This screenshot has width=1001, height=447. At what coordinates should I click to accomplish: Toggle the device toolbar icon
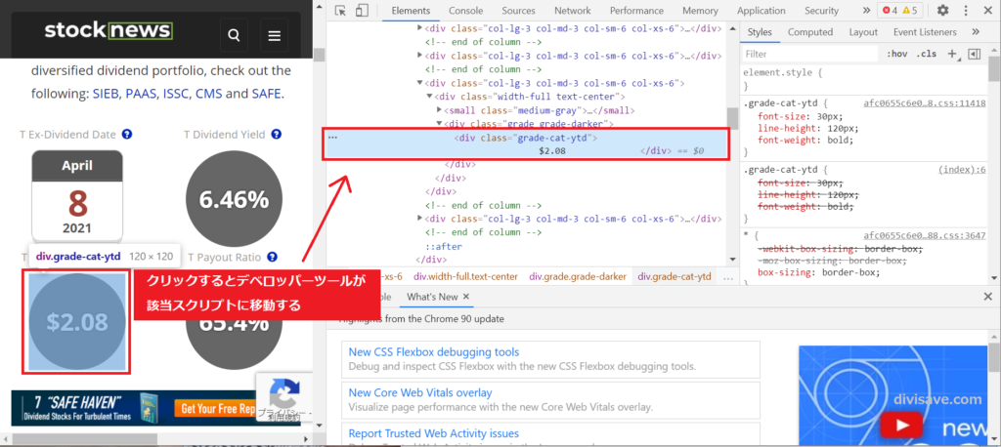[x=363, y=10]
